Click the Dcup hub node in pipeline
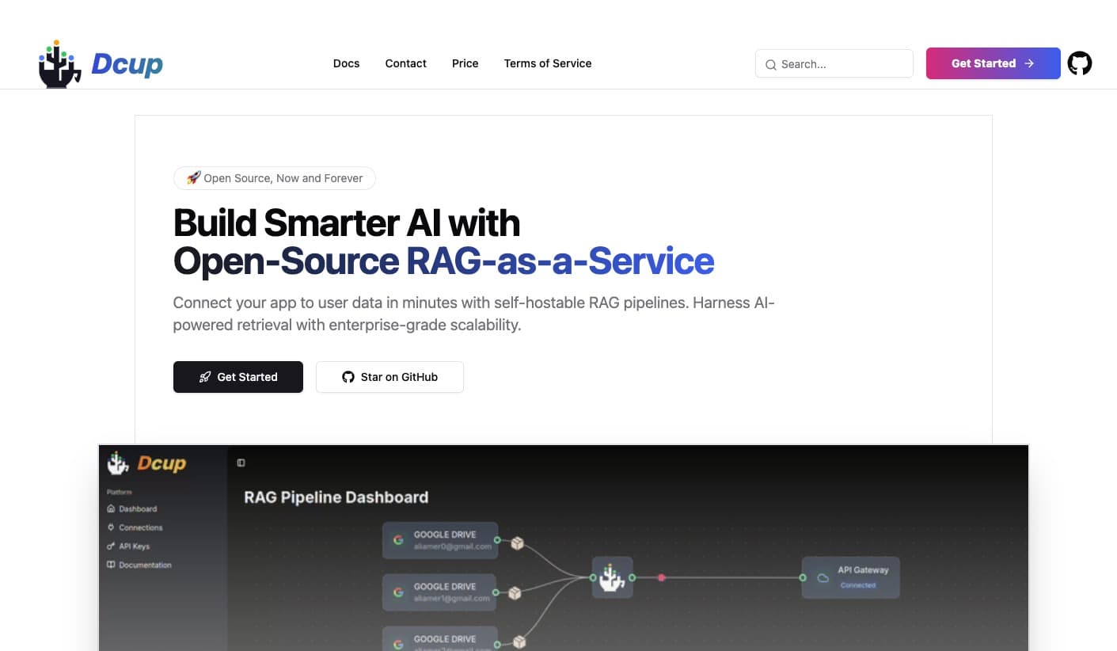This screenshot has width=1117, height=651. (612, 577)
